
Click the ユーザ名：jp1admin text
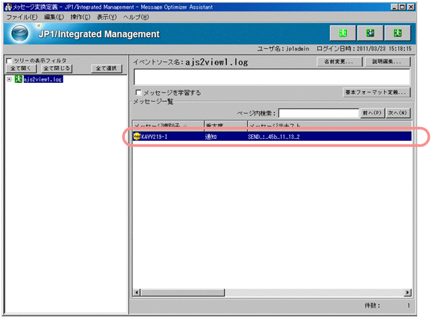point(283,49)
